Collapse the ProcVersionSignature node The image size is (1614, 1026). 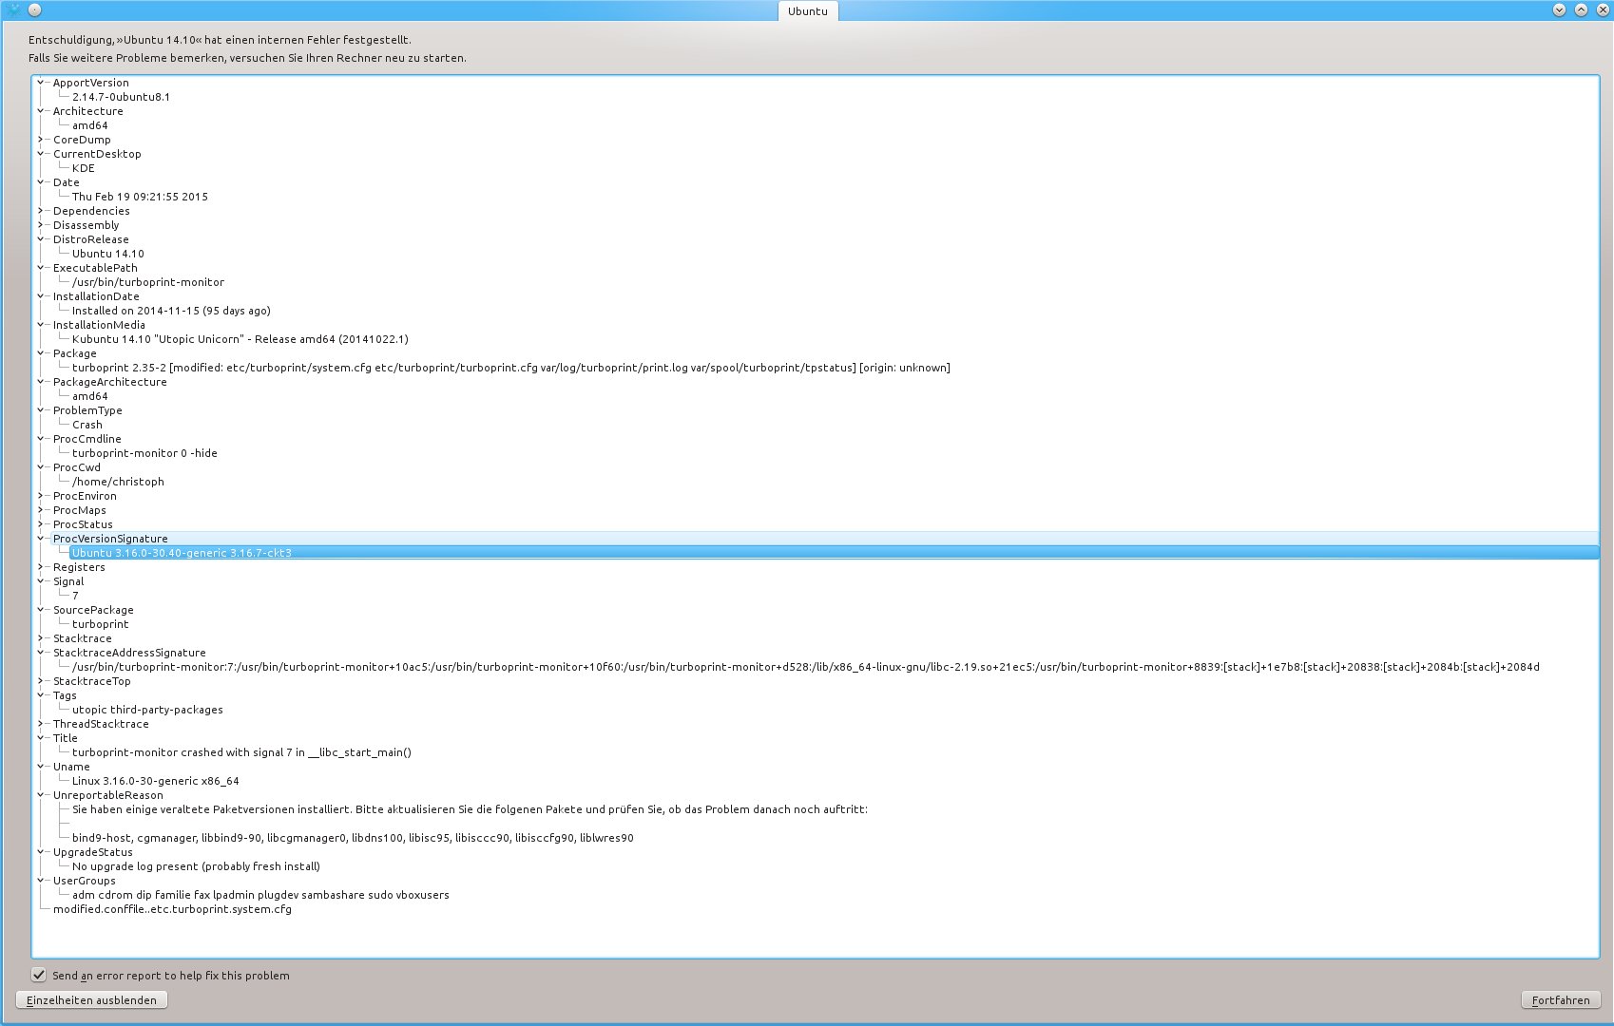pos(41,539)
